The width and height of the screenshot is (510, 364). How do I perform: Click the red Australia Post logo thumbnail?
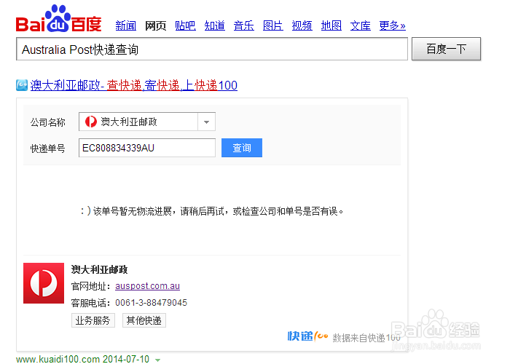44,283
